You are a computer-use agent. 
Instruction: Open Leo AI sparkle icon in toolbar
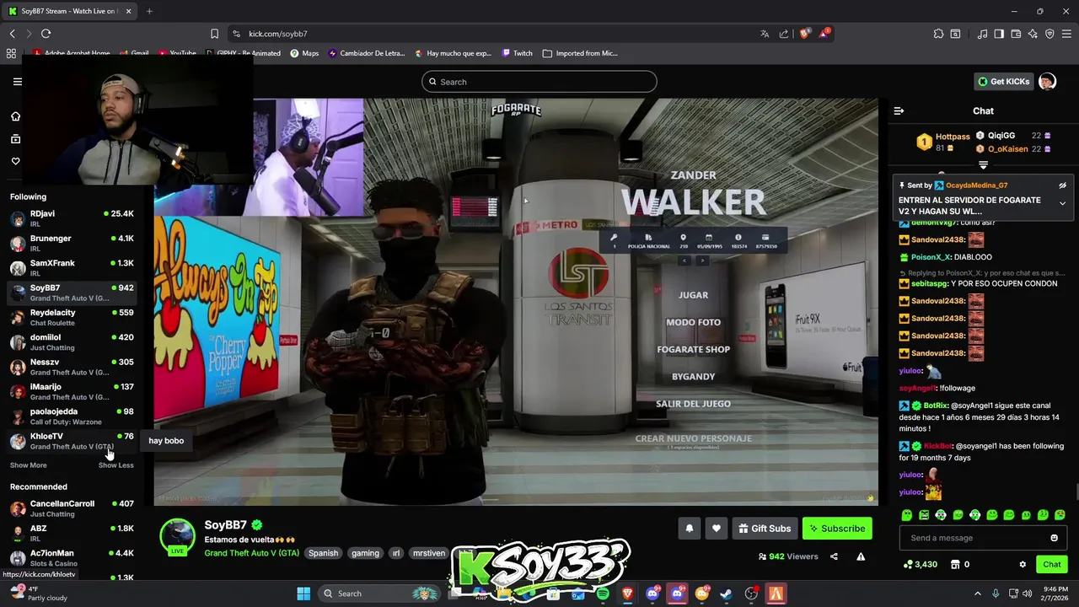pyautogui.click(x=1033, y=34)
